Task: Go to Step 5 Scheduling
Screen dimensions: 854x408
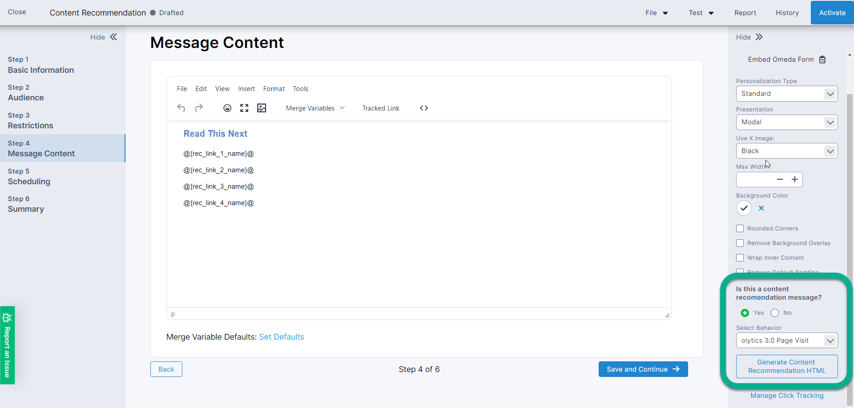Action: click(x=29, y=177)
